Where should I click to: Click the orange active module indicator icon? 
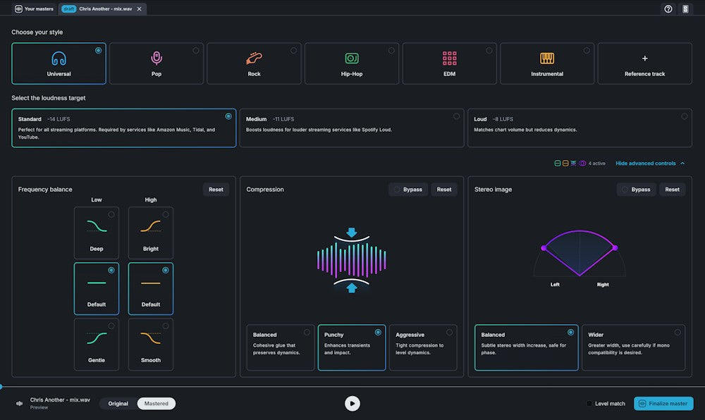pyautogui.click(x=565, y=163)
